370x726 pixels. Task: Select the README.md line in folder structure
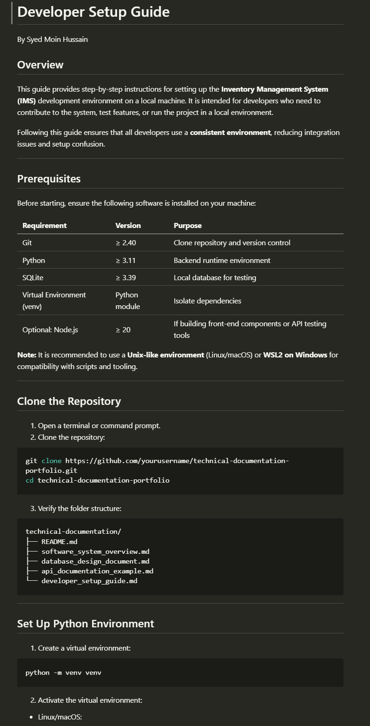59,541
